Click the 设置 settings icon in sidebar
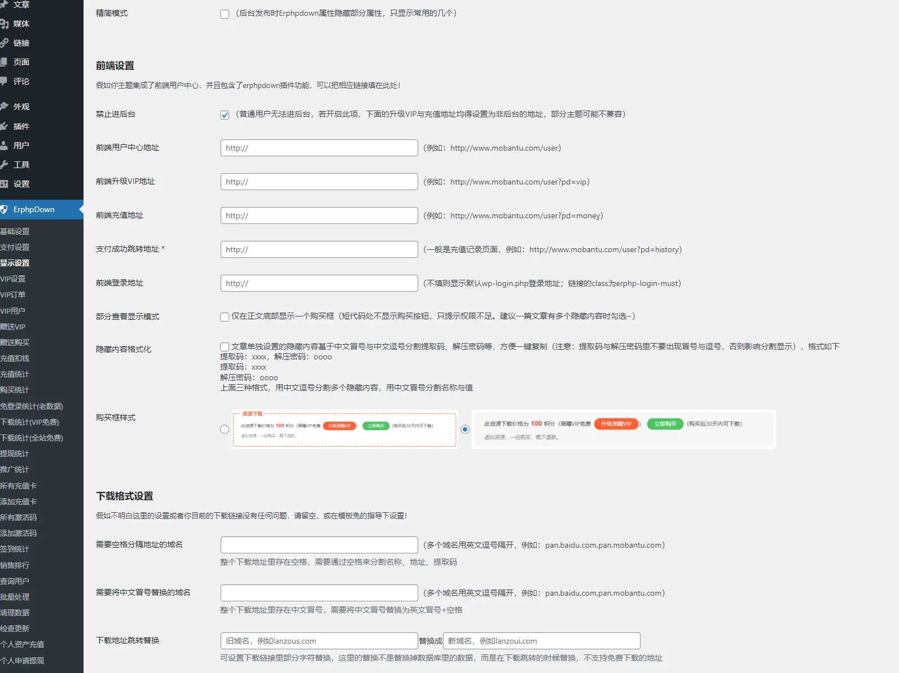Image resolution: width=899 pixels, height=673 pixels. [4, 184]
